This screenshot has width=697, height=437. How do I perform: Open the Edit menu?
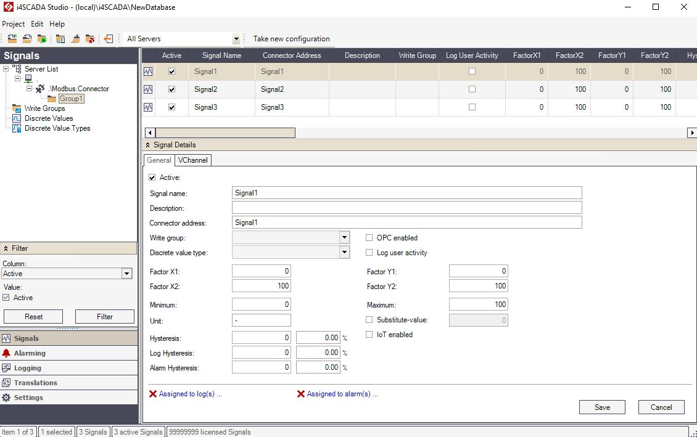click(36, 24)
